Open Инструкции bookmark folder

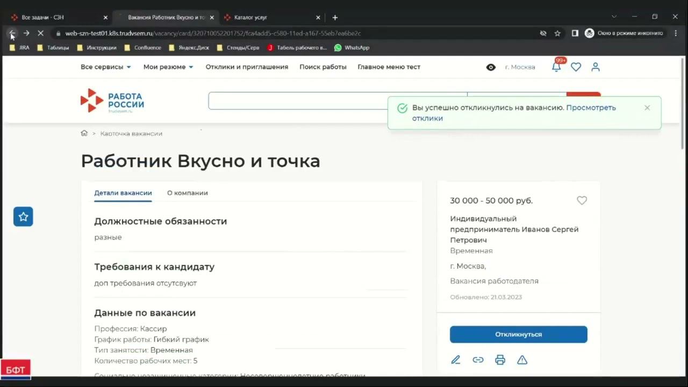point(97,48)
